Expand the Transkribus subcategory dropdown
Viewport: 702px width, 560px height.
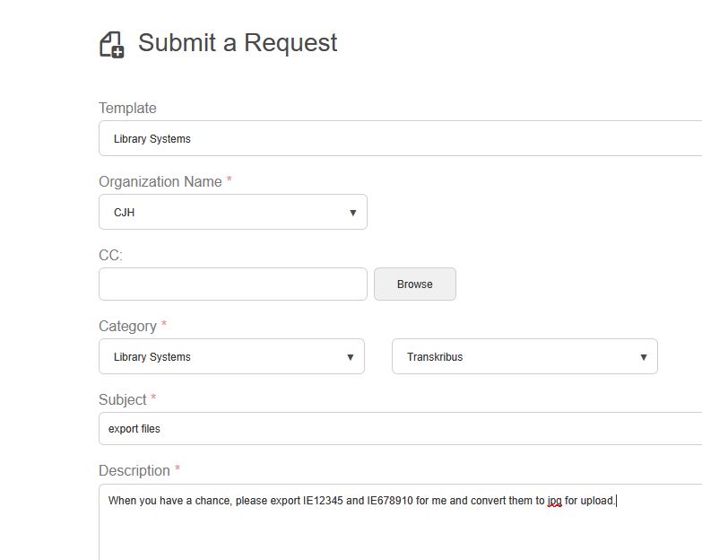tap(524, 356)
